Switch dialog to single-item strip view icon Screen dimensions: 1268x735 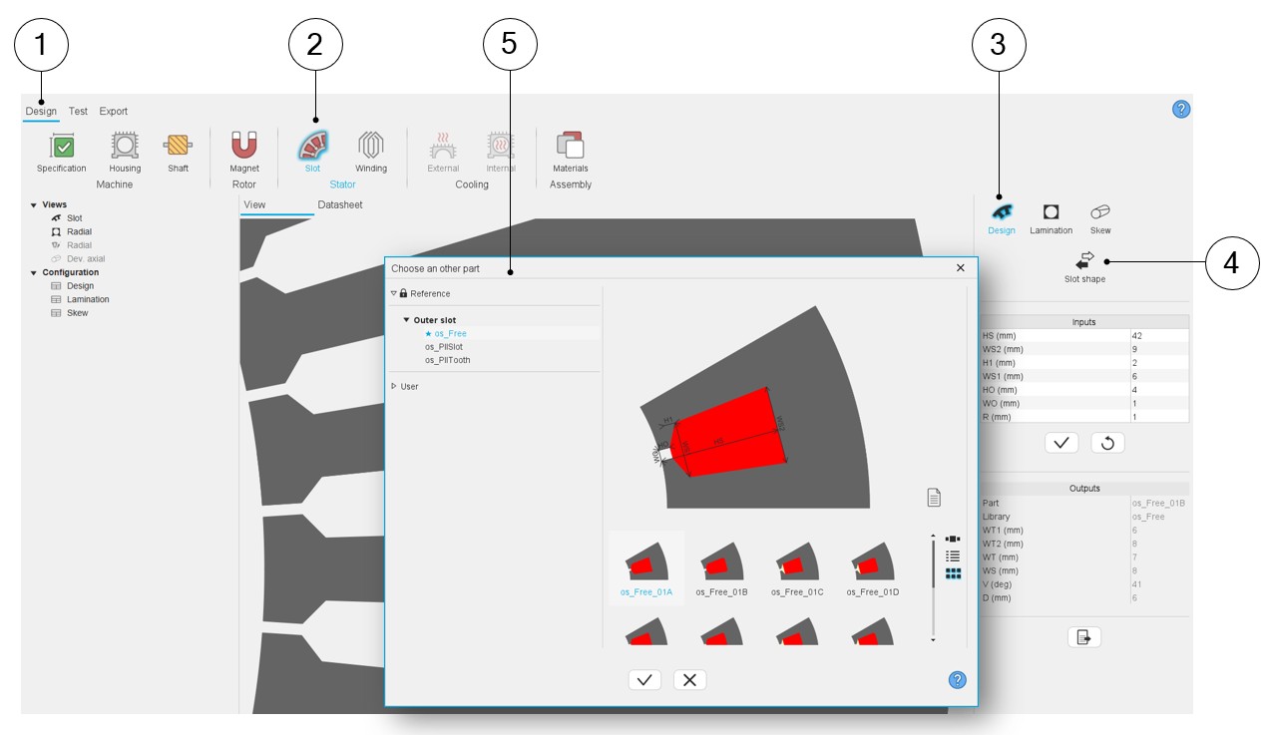pos(953,540)
